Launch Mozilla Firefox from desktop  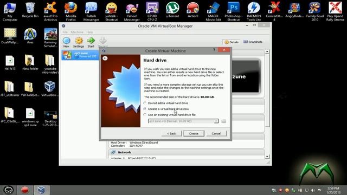coord(71,11)
